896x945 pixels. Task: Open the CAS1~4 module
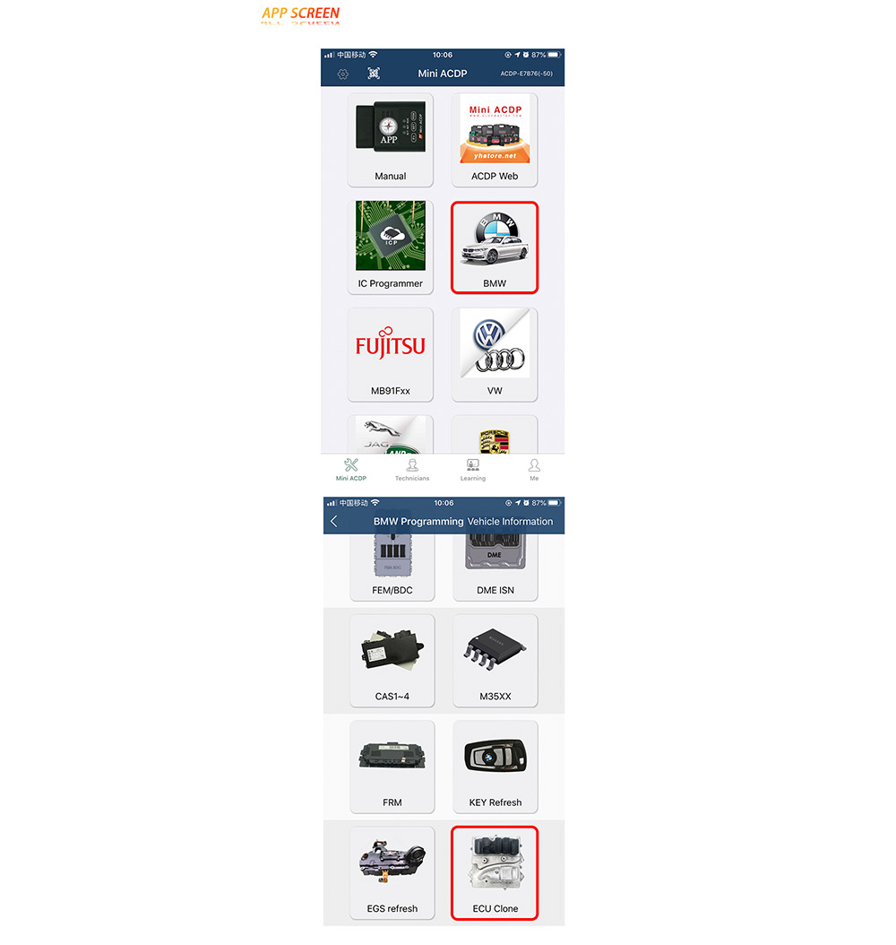click(x=392, y=661)
